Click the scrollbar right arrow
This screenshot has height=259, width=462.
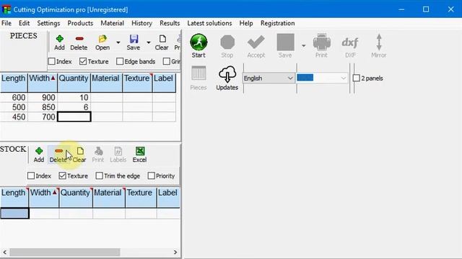tap(175, 252)
